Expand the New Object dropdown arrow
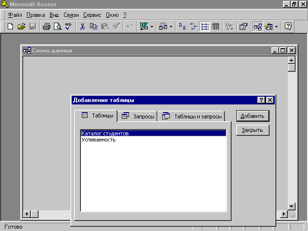Screen dimensions: 308x231 coord(276,26)
